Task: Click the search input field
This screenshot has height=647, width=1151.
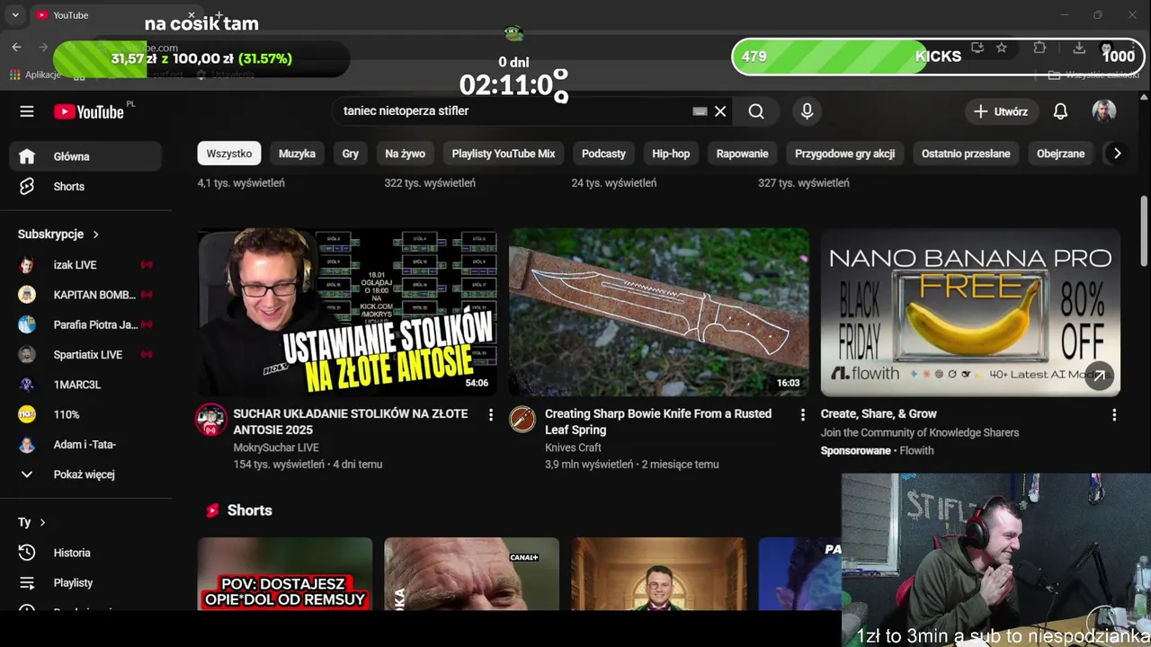Action: coord(513,111)
